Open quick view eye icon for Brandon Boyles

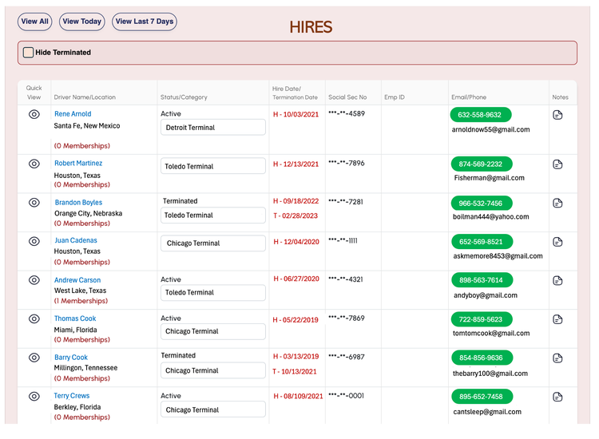pos(34,203)
